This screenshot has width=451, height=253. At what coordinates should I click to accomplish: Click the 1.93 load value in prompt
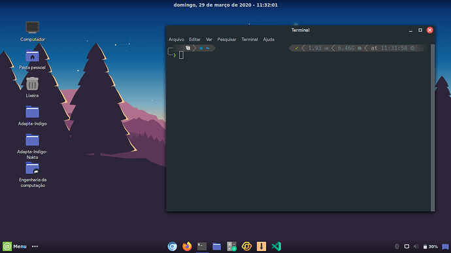tap(314, 48)
